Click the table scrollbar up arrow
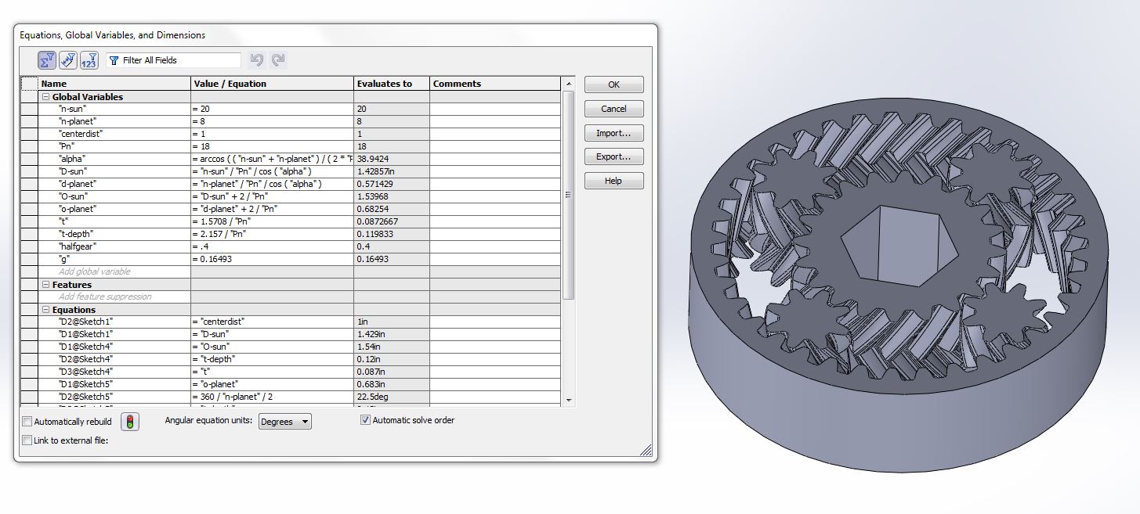1140x514 pixels. (x=569, y=82)
